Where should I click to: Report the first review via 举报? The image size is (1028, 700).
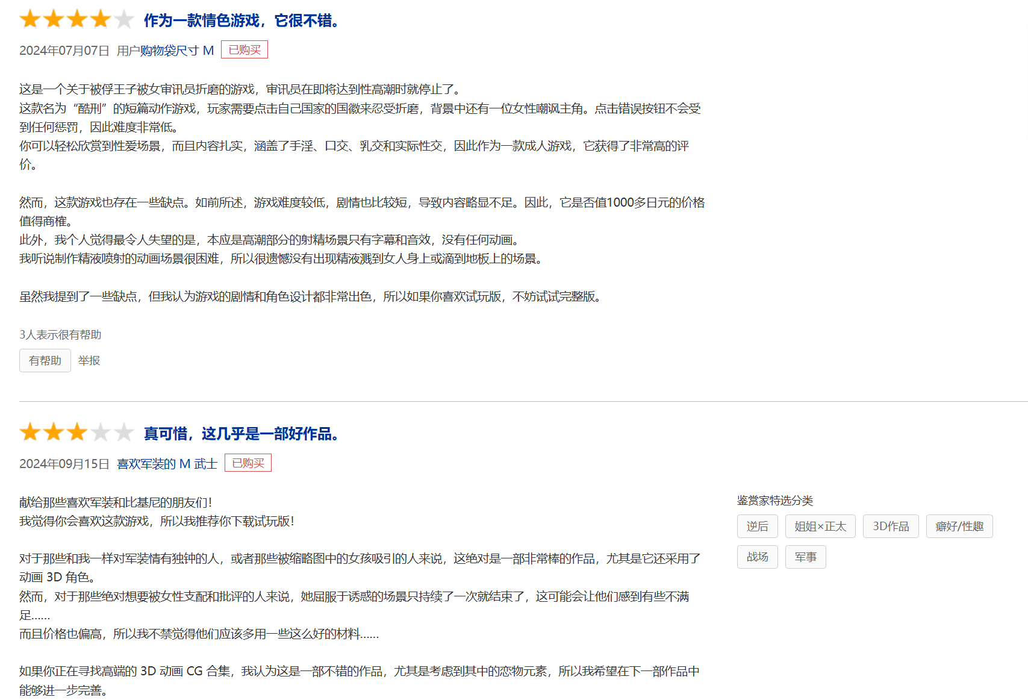(89, 361)
